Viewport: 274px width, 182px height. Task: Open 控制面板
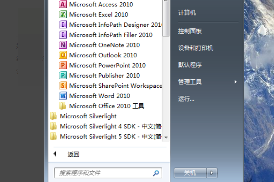pos(190,31)
